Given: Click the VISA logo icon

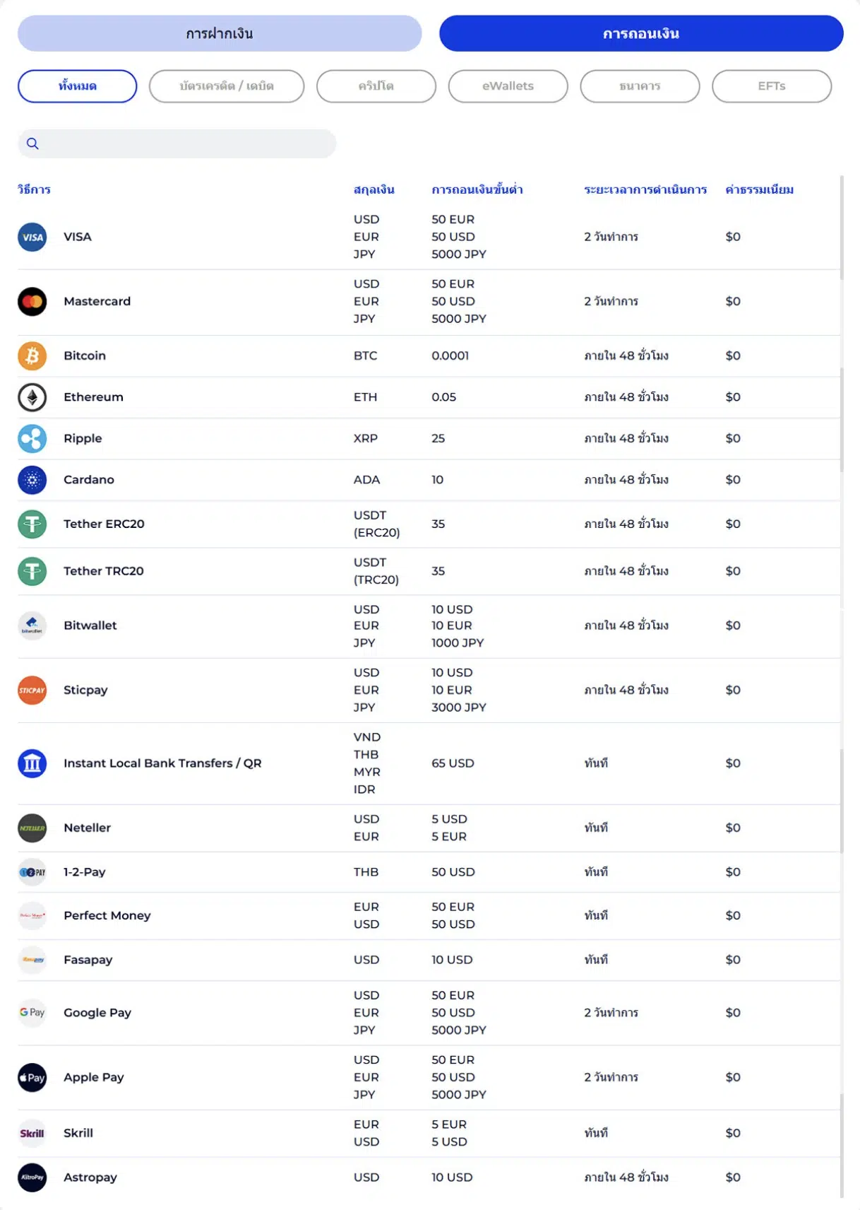Looking at the screenshot, I should point(32,237).
